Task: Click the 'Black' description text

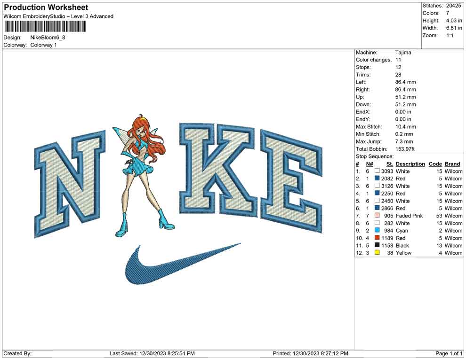Action: (402, 245)
